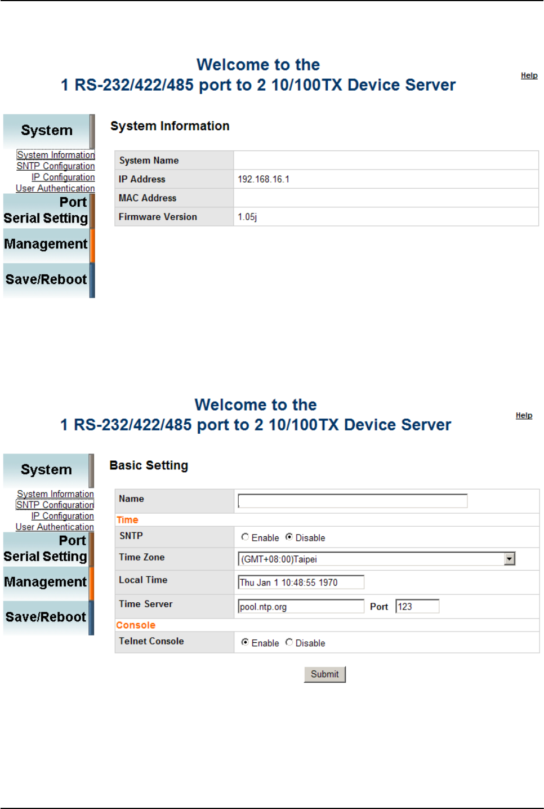Open IP Configuration link in upper sidebar
Screen dimensions: 544x809
[63, 177]
